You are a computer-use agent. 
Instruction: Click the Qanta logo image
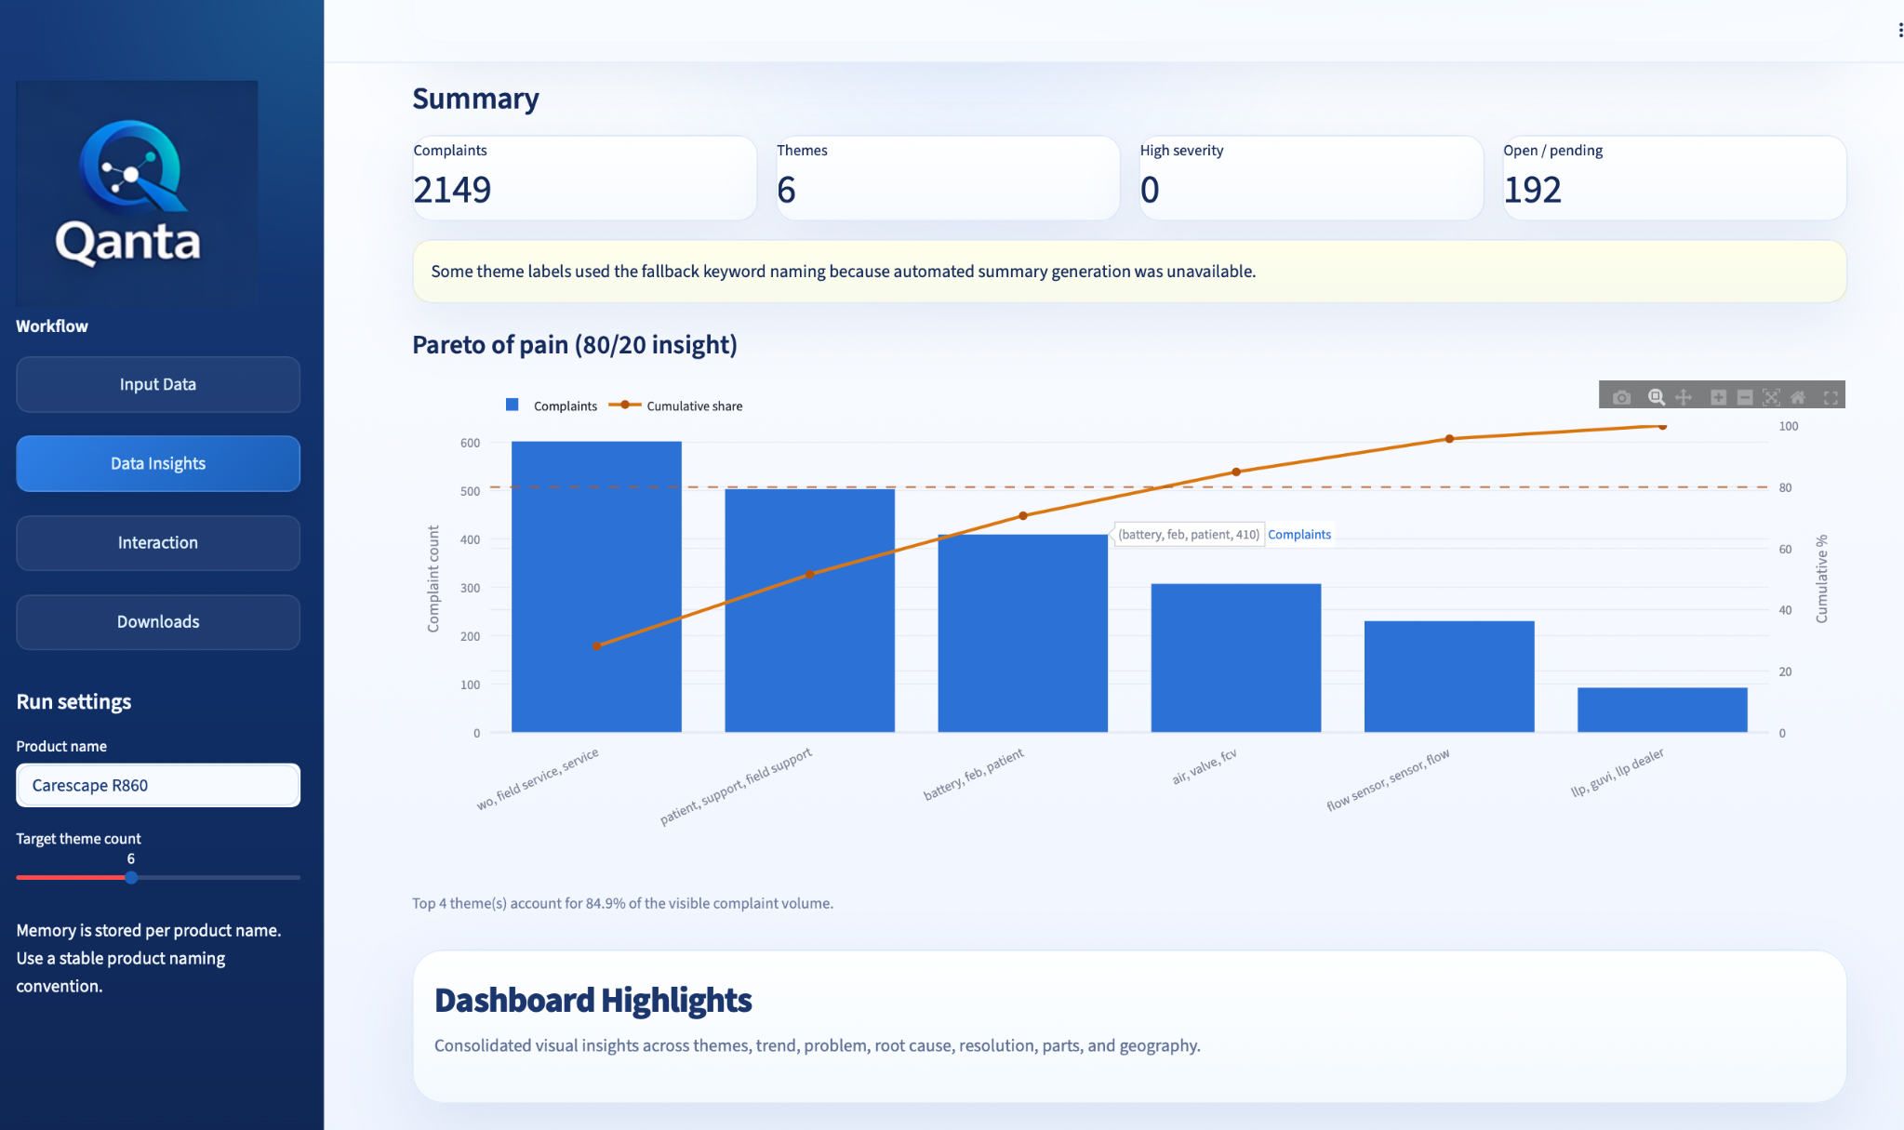[137, 193]
